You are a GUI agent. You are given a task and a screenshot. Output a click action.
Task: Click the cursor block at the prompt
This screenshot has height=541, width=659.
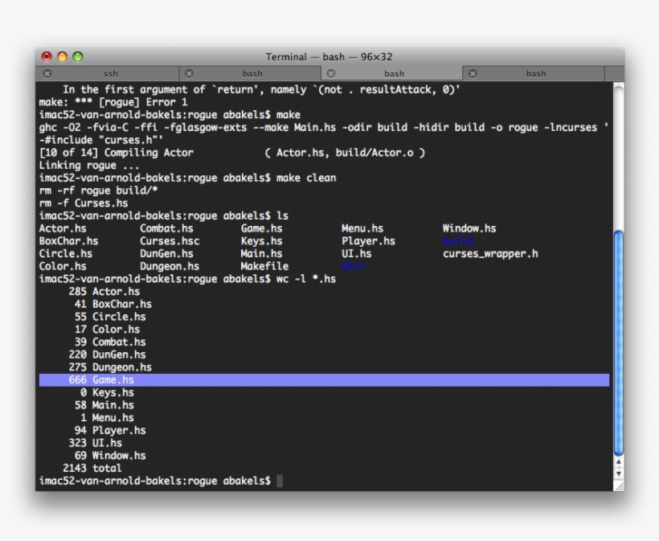pos(280,481)
